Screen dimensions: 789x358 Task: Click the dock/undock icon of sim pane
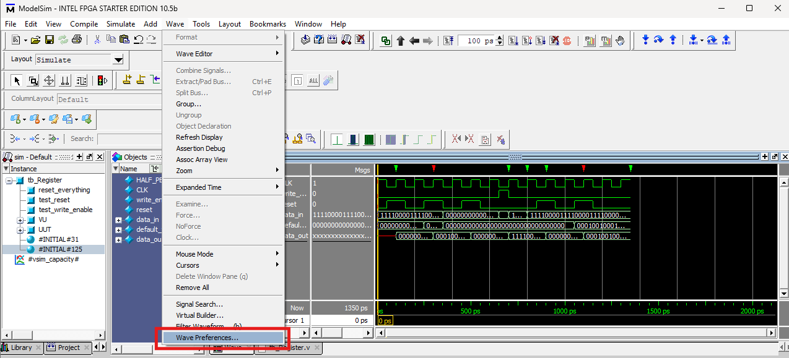pos(89,157)
